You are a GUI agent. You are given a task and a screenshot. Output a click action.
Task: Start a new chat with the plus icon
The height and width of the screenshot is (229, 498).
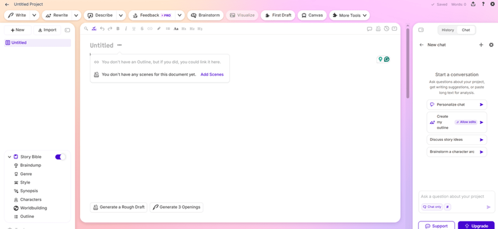[x=481, y=45]
